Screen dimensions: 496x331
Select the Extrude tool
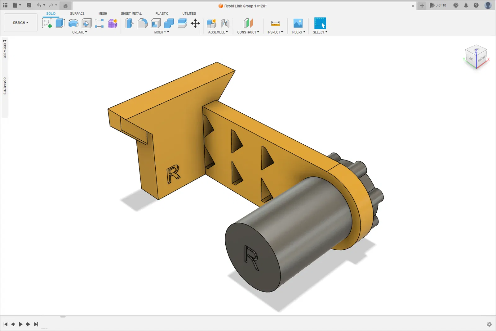60,23
